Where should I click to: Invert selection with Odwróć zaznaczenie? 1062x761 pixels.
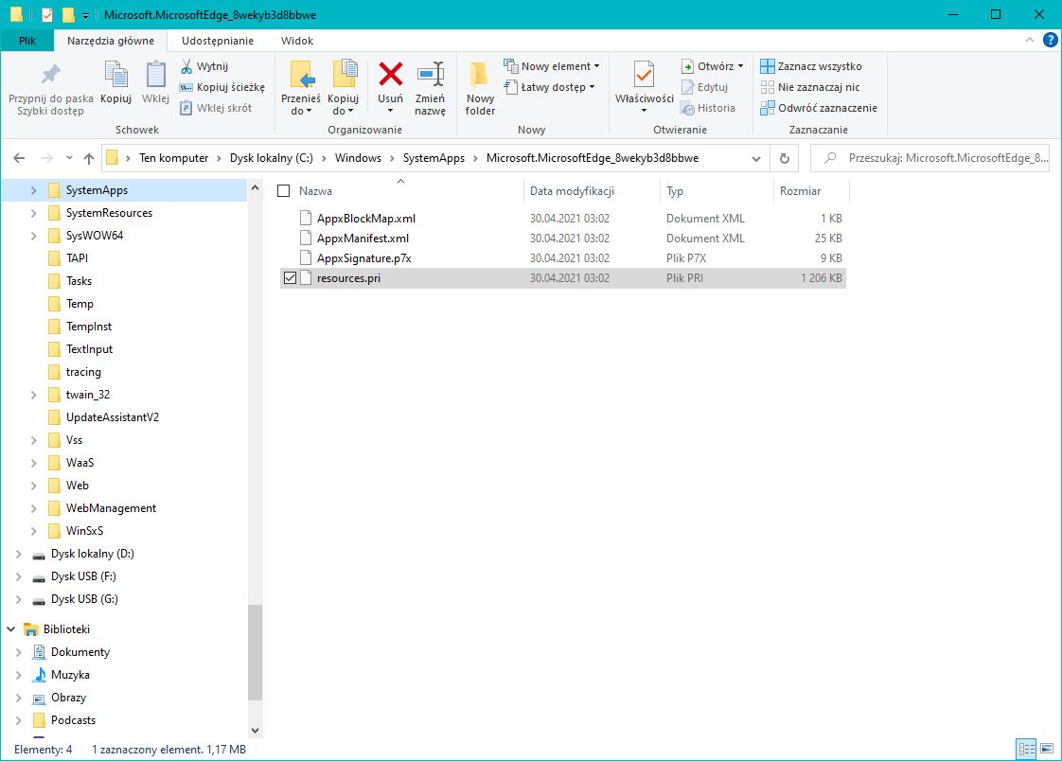click(818, 108)
